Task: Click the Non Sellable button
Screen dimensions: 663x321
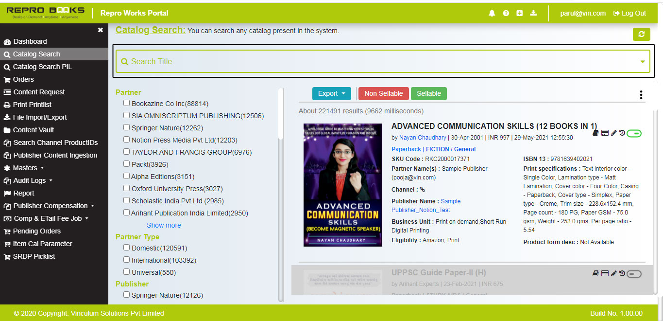Action: [383, 93]
